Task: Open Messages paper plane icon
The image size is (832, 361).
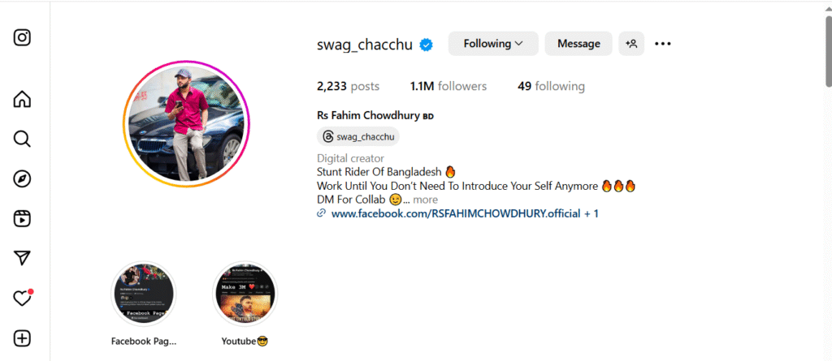Action: (22, 258)
